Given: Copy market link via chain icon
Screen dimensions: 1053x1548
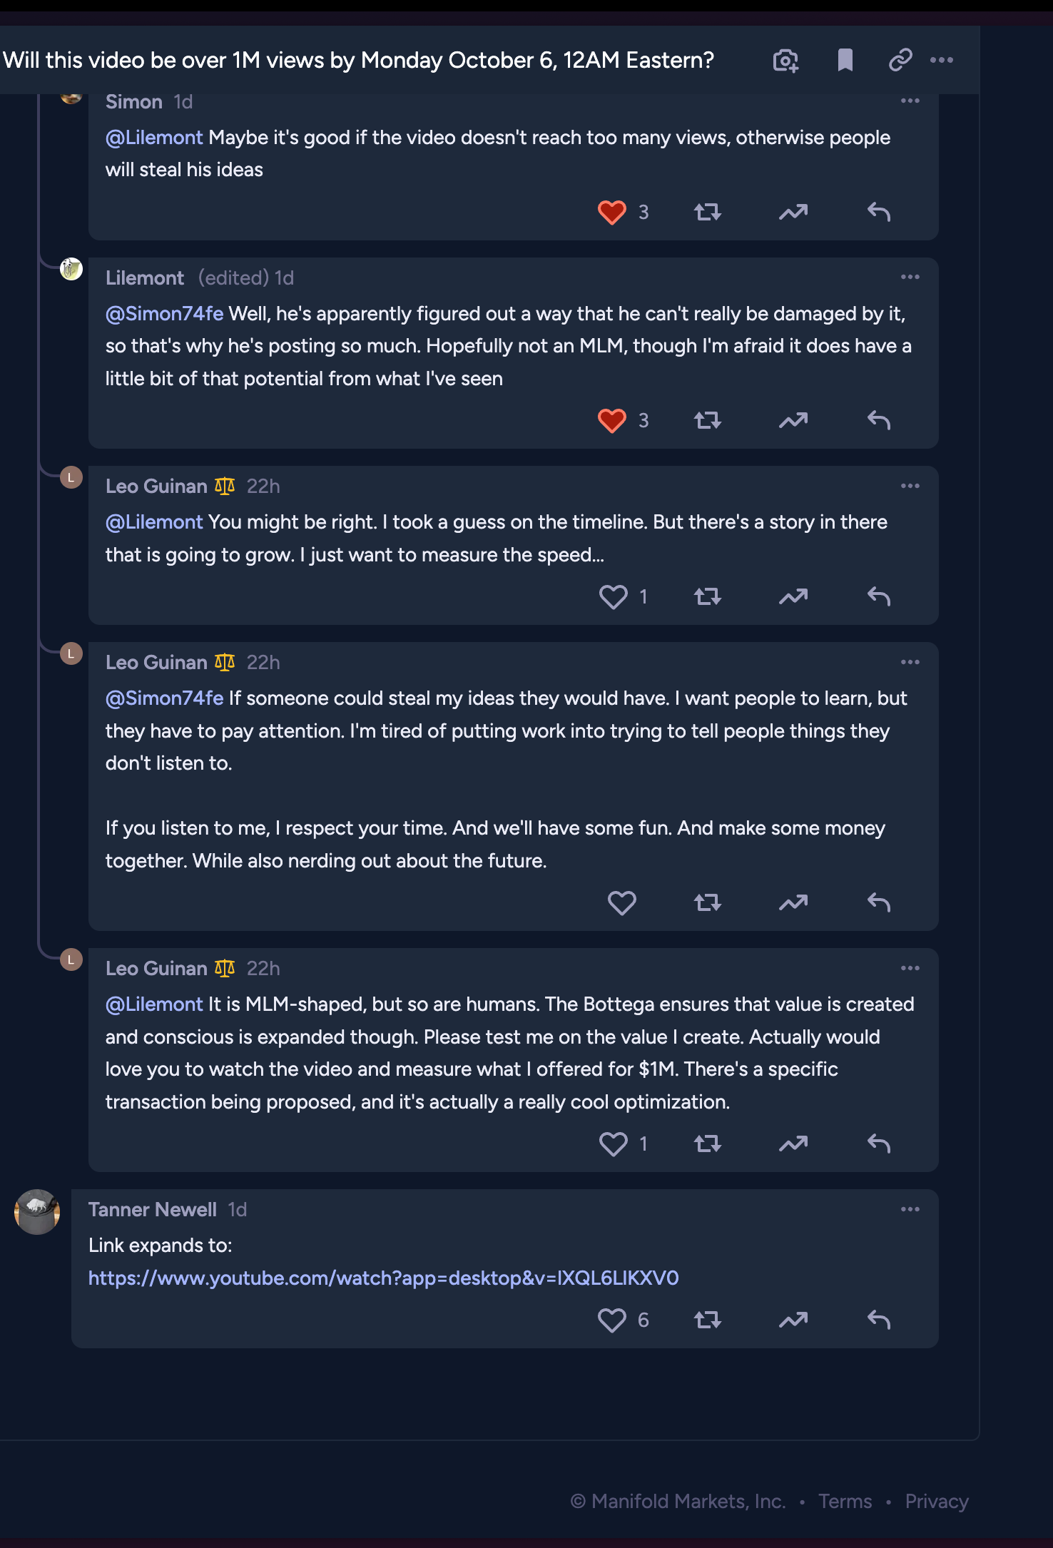Looking at the screenshot, I should pyautogui.click(x=900, y=61).
